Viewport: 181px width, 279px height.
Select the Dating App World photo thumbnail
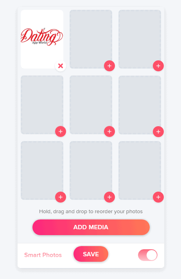pos(42,39)
